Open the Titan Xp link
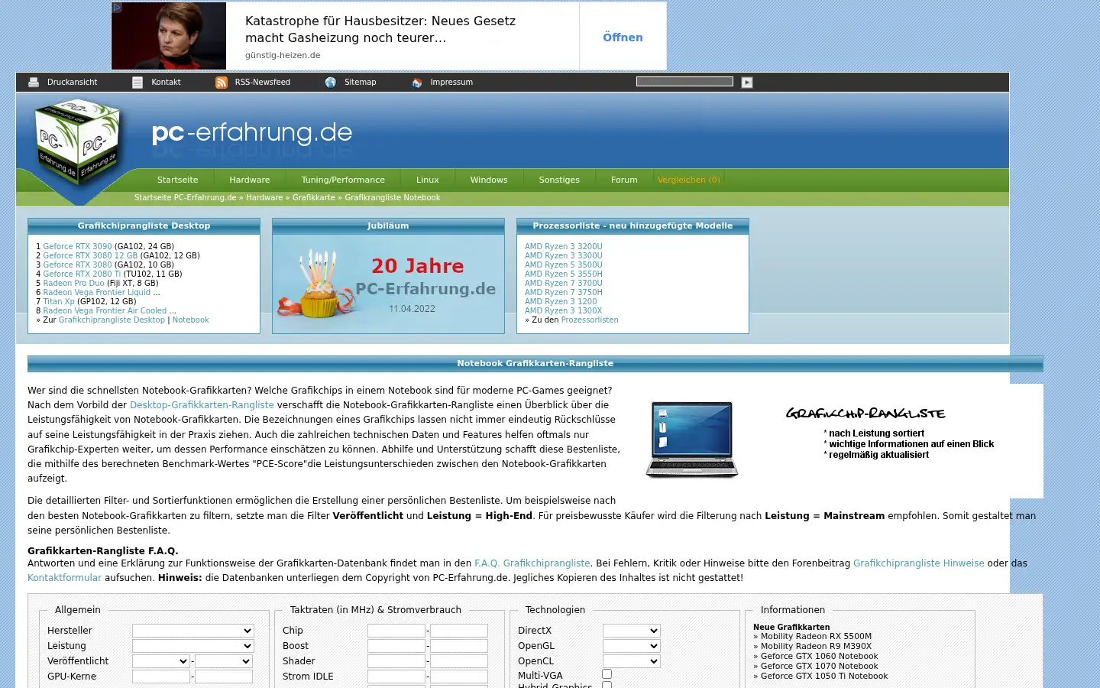The width and height of the screenshot is (1100, 688). 59,302
